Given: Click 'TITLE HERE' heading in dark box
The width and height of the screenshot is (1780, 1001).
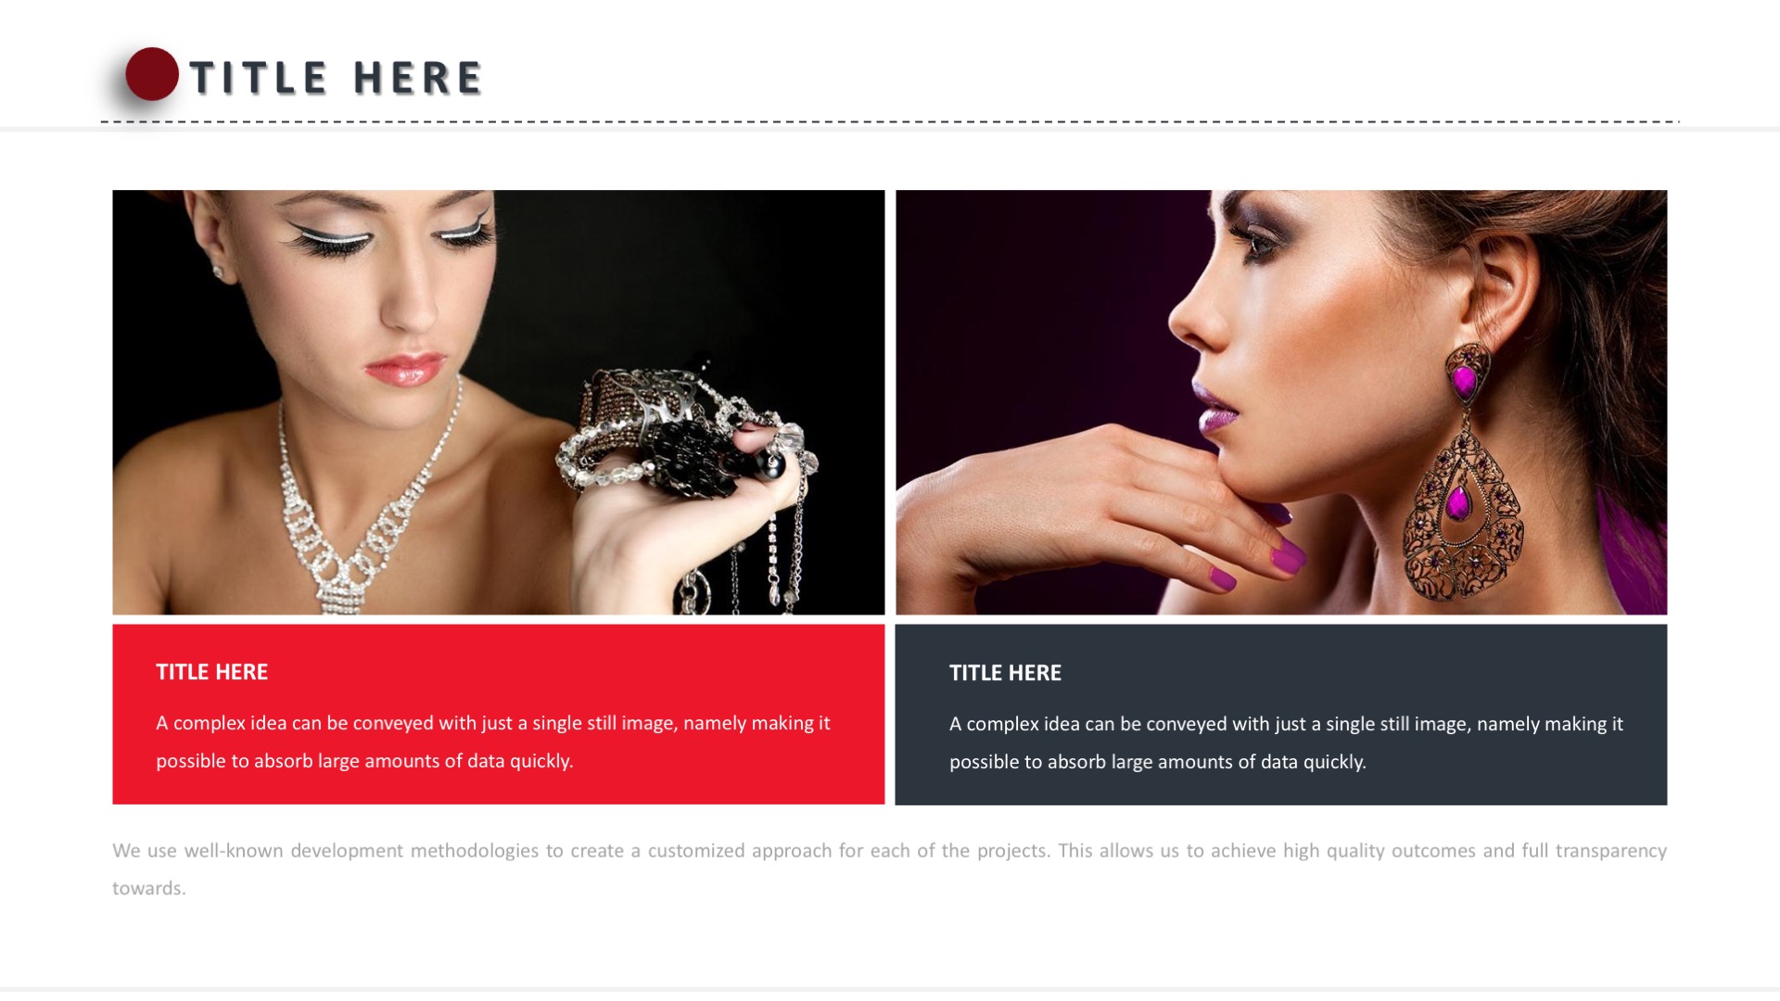Looking at the screenshot, I should 1005,673.
